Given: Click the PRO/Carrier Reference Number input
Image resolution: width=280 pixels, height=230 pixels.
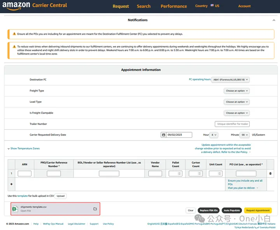Looking at the screenshot, I should point(54,174).
